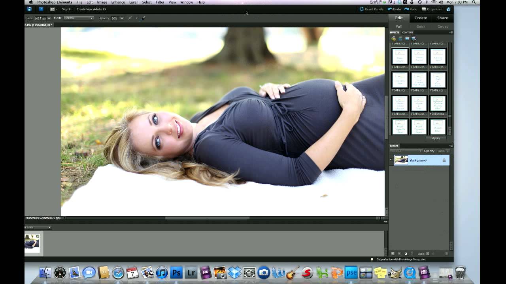Select YSABWAra effect thumbnail
Viewport: 506px width, 284px height.
tap(438, 103)
